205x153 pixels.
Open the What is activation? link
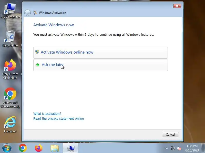coord(47,113)
